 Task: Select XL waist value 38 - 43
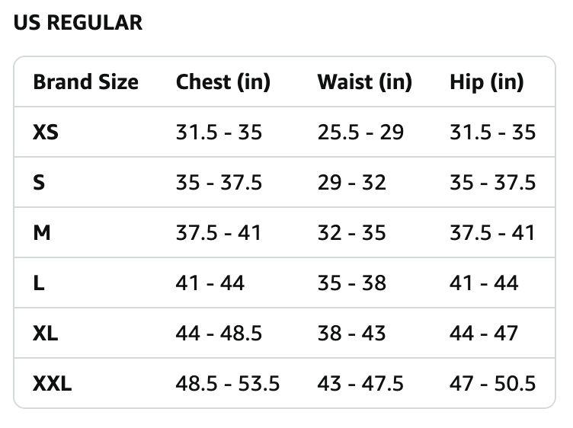click(x=351, y=333)
